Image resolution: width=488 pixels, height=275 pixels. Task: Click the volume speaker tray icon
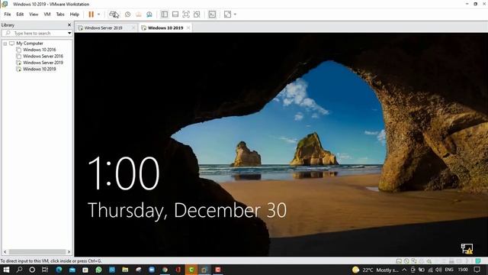[x=438, y=270]
